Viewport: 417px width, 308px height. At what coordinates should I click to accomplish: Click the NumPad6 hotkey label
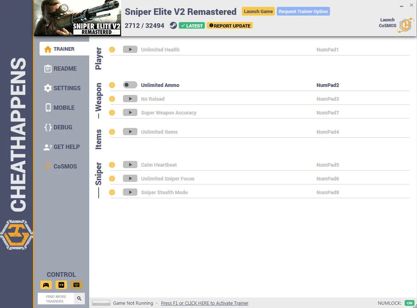point(328,179)
